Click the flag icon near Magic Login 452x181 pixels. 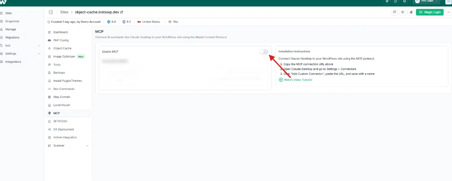click(x=394, y=12)
